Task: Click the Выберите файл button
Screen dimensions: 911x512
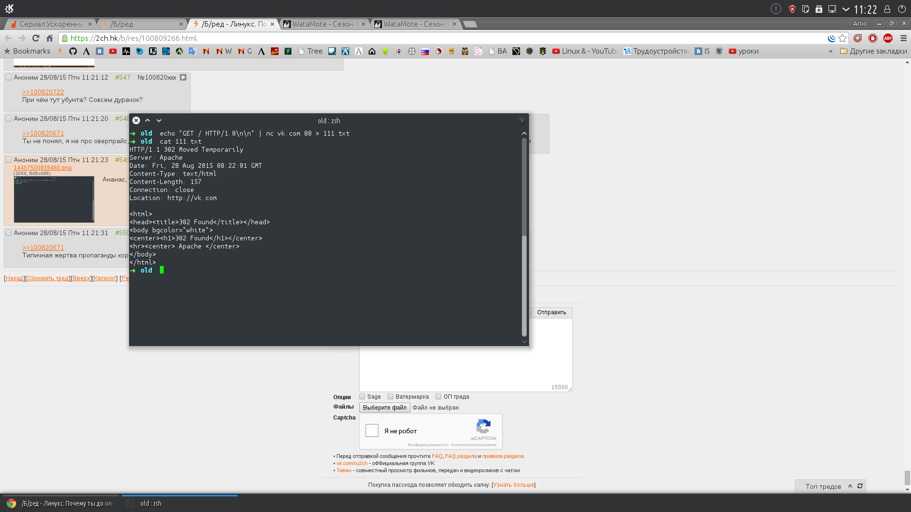Action: point(384,408)
